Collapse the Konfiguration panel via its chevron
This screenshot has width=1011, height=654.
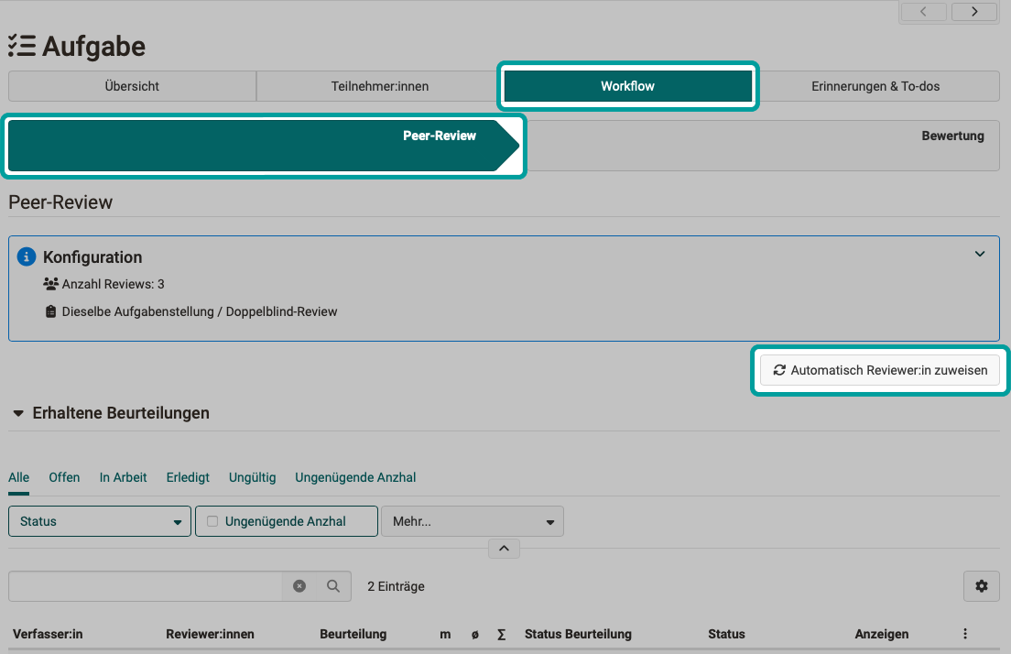point(979,254)
